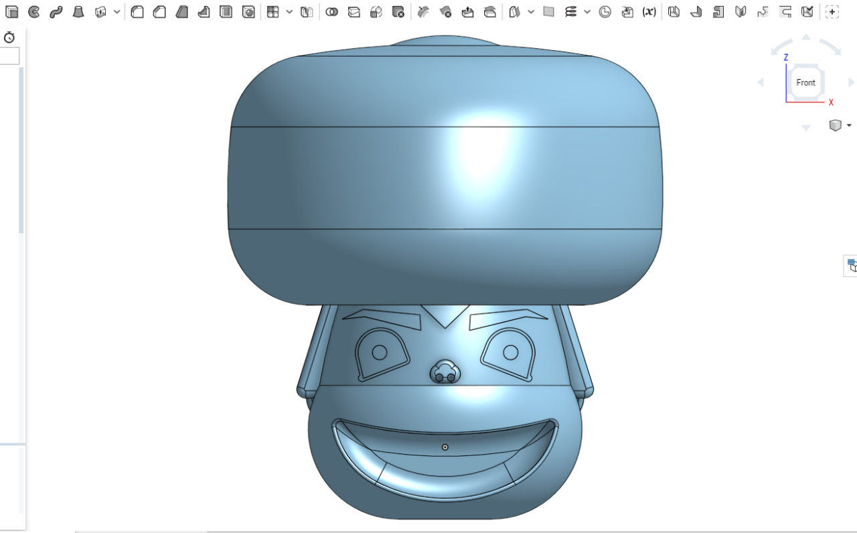Open the add custom features plus button
Viewport: 857px width, 533px height.
click(x=832, y=11)
